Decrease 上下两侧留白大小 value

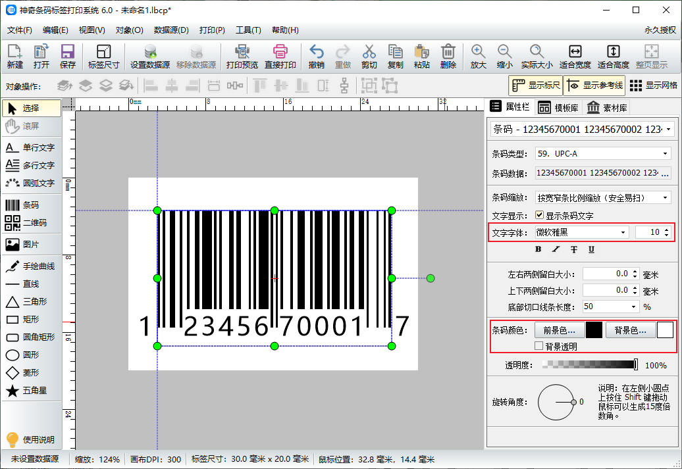pos(635,293)
